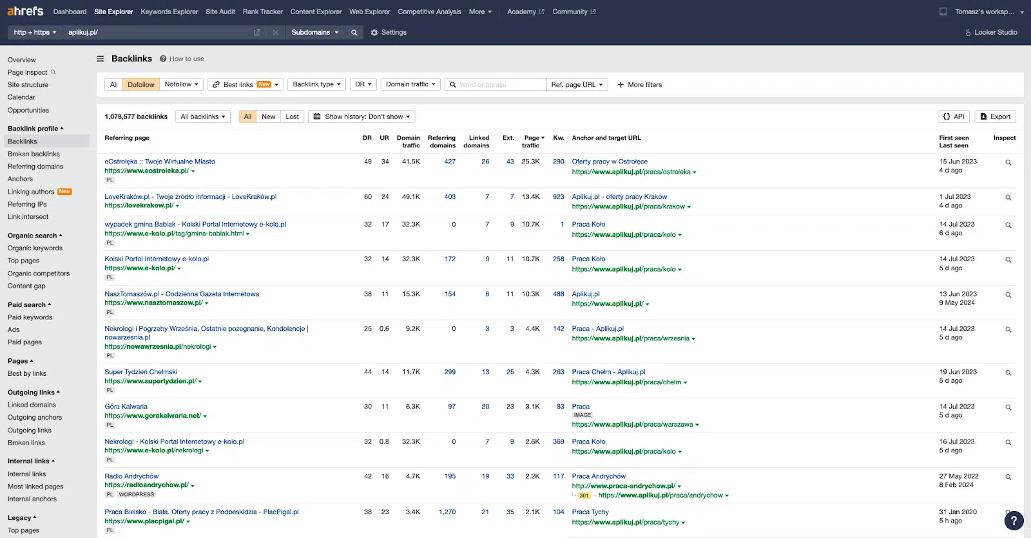Inspect the Nekrologi i Pogrzeby Września row
Image resolution: width=1031 pixels, height=538 pixels.
click(x=1008, y=329)
